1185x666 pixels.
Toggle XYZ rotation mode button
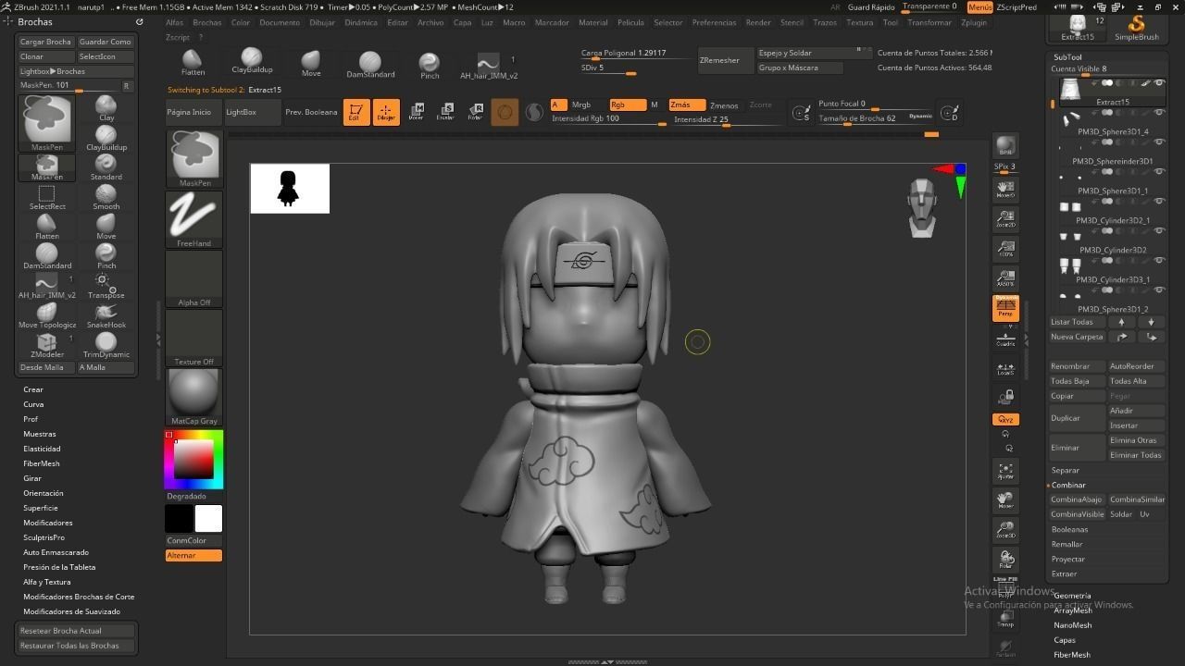tap(1005, 419)
